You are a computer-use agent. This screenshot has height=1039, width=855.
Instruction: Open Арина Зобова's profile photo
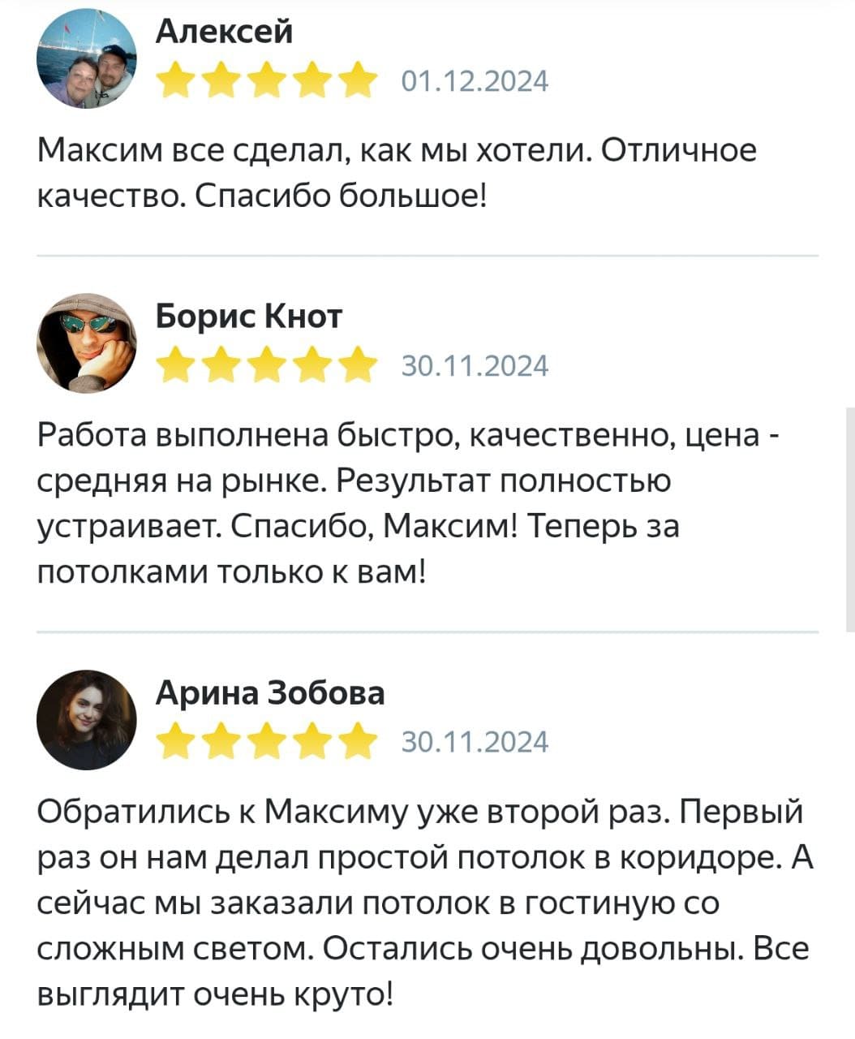click(86, 720)
